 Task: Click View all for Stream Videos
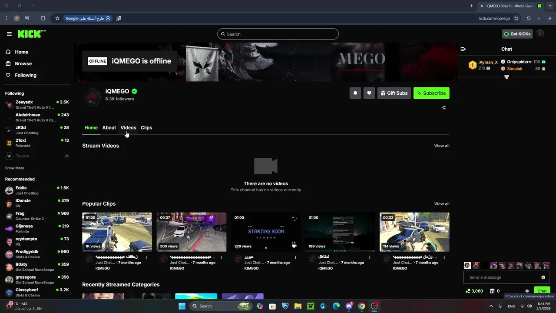442,146
